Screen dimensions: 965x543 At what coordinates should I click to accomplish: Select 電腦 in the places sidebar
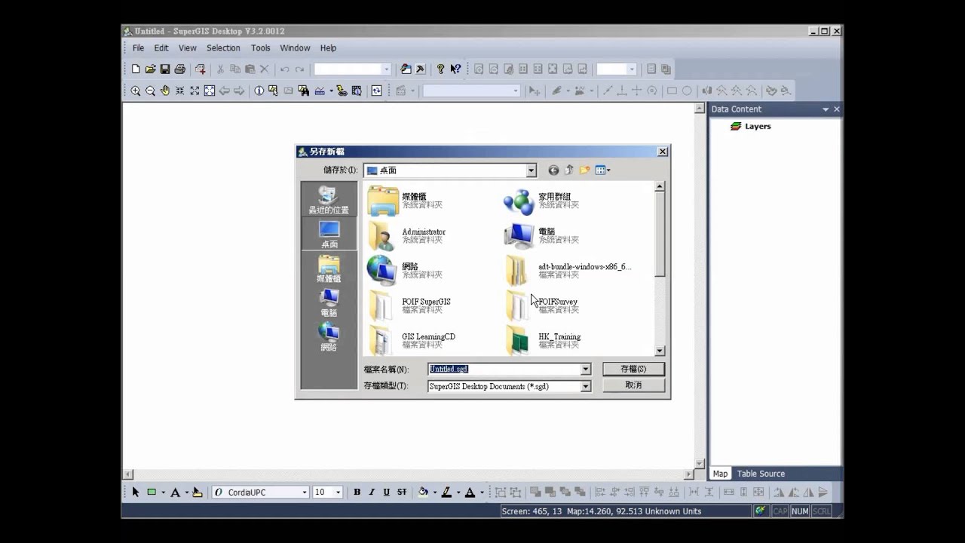click(x=329, y=303)
